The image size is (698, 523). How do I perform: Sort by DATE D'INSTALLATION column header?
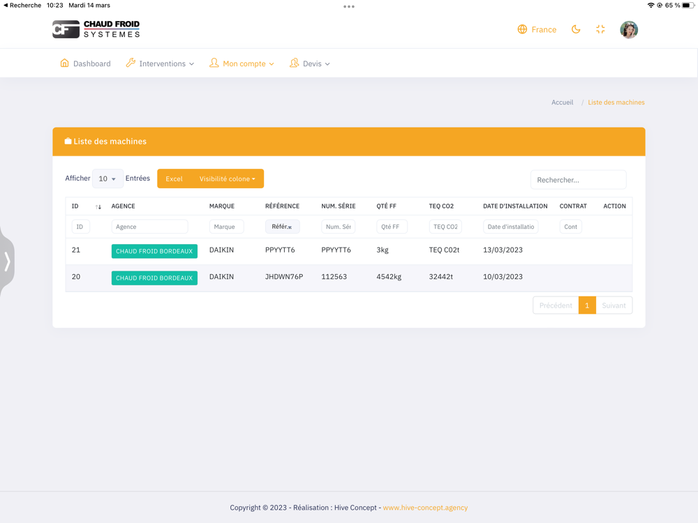pyautogui.click(x=515, y=206)
